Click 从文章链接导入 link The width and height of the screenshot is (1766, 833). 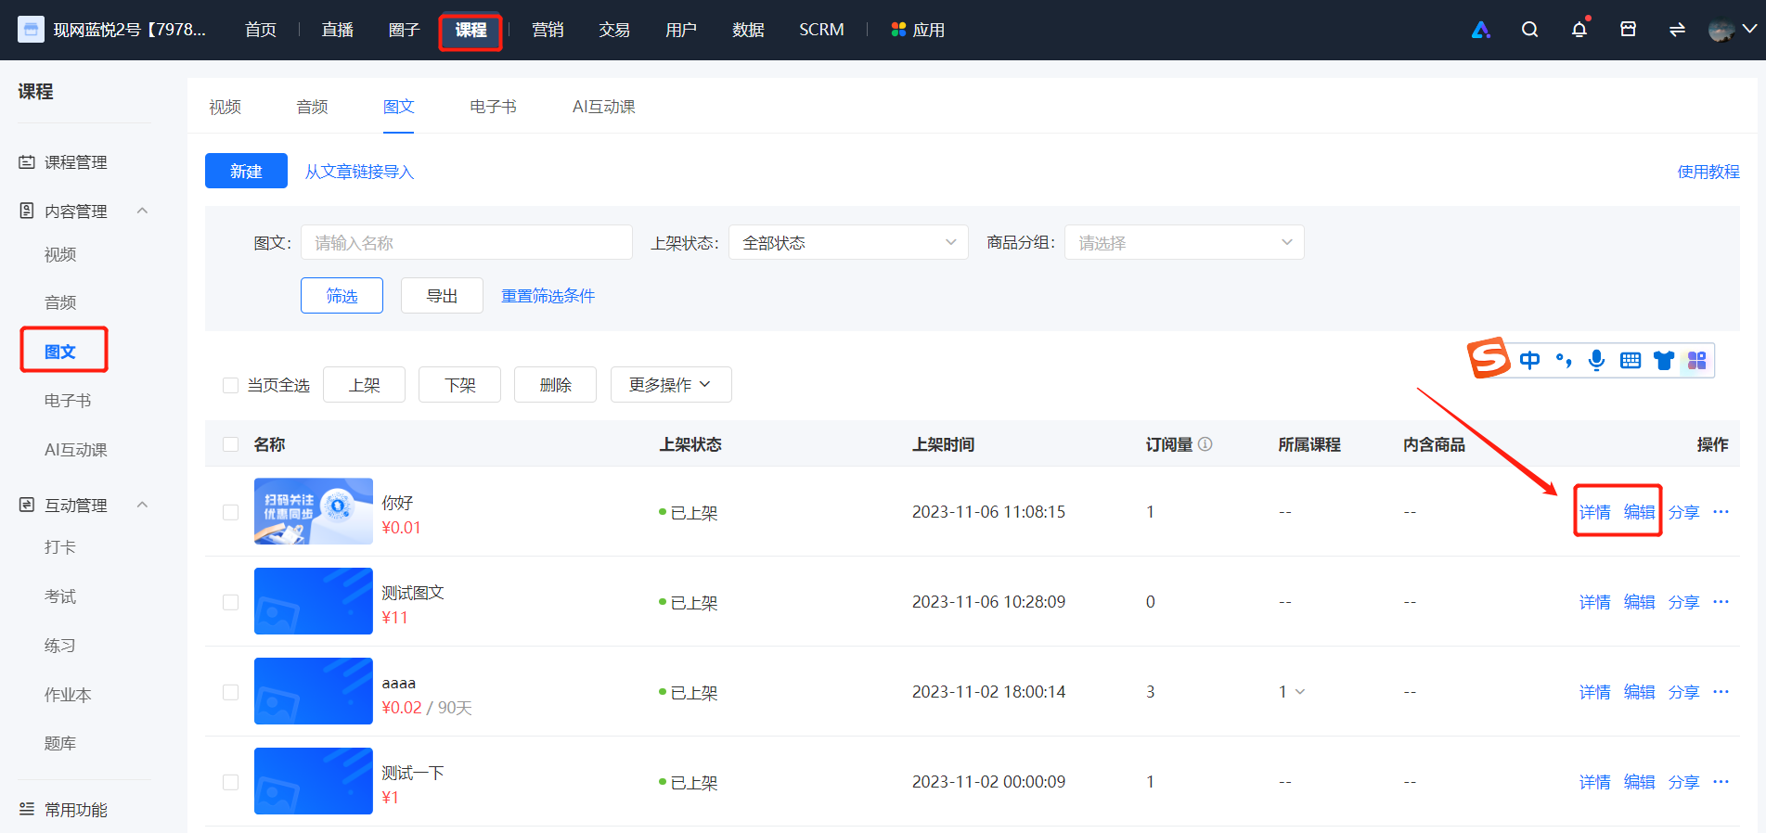[x=359, y=172]
